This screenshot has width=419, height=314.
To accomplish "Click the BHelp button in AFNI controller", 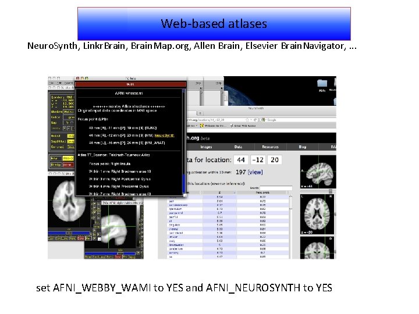I will click(56, 165).
